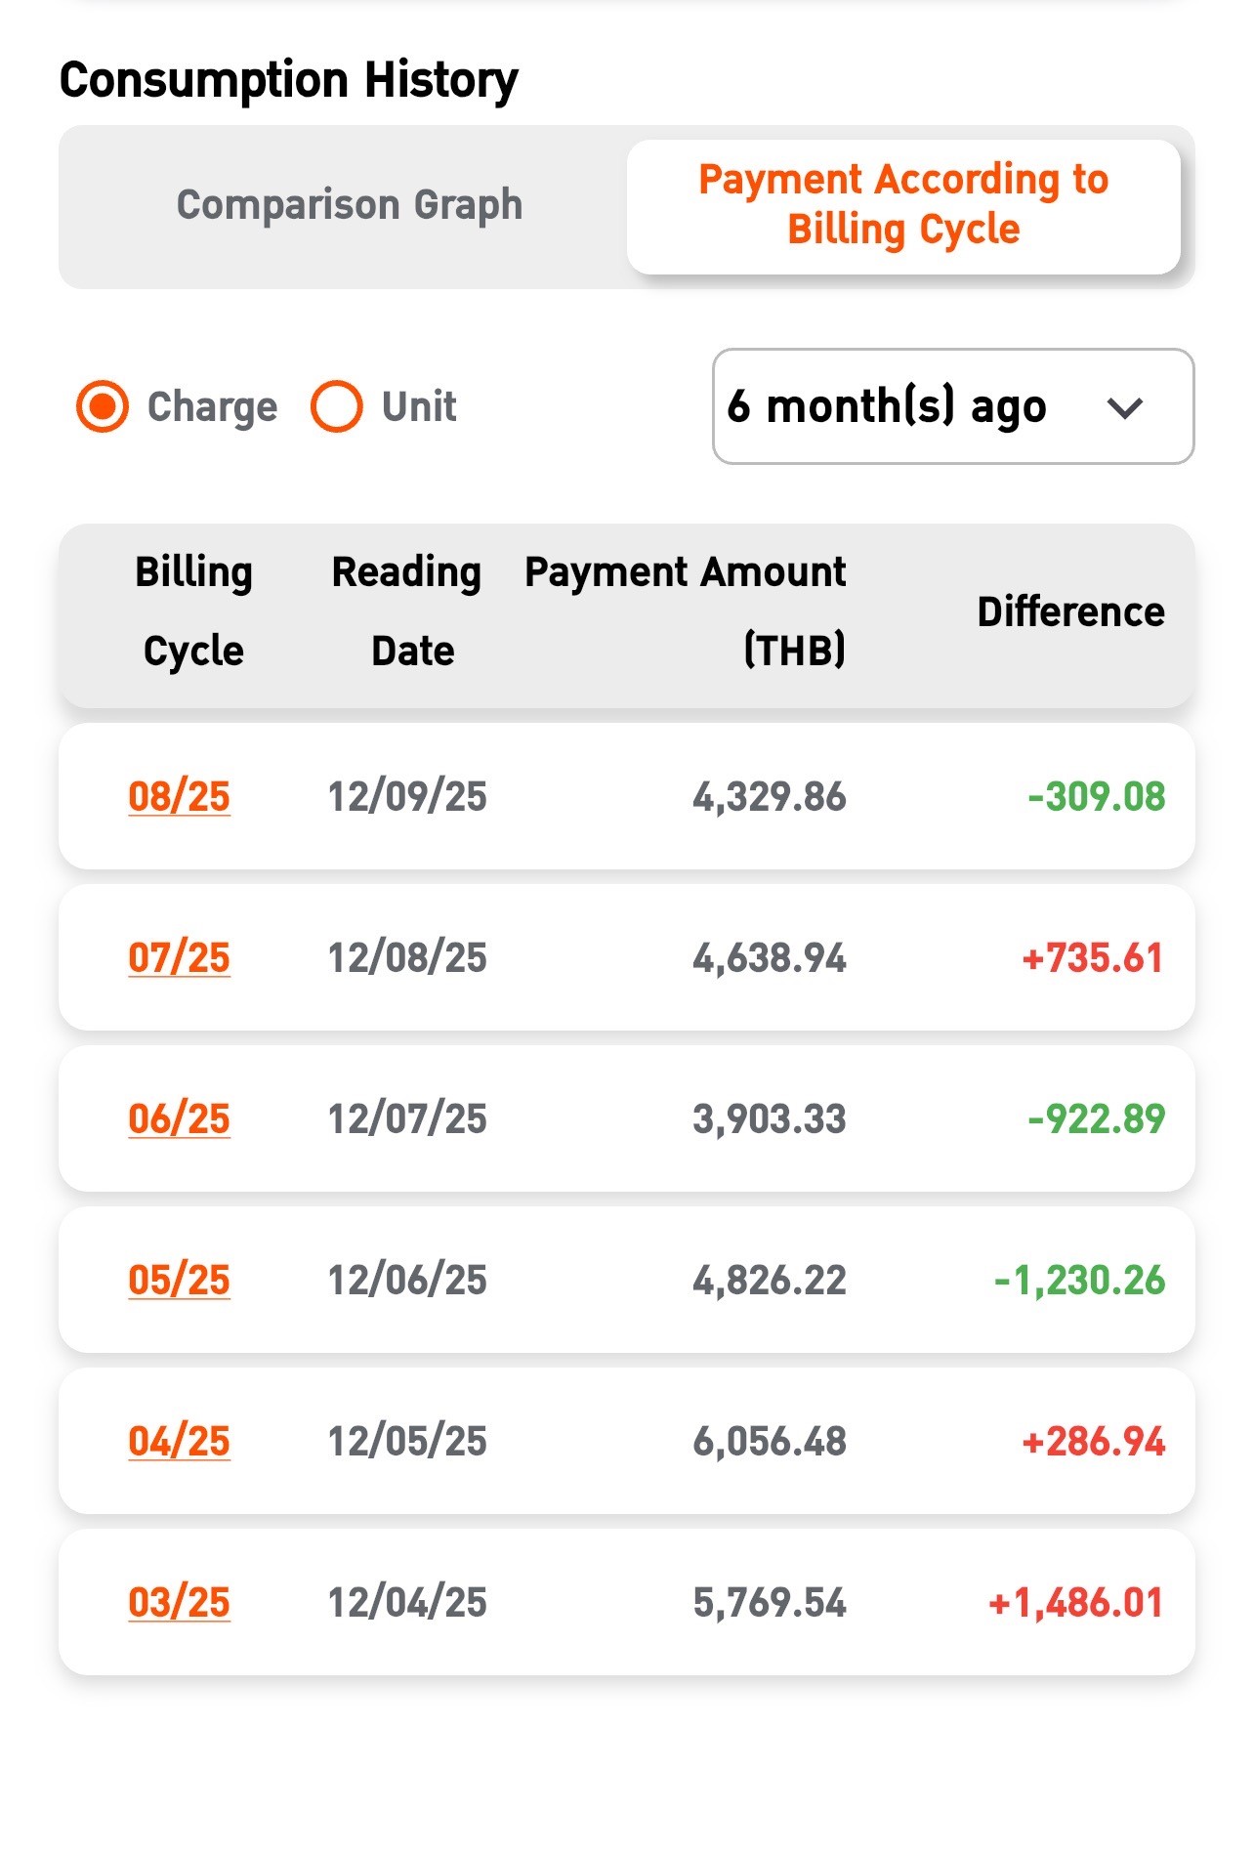Viewport: 1254px width, 1854px height.
Task: Open billing cycle 05/25 link
Action: (x=179, y=1281)
